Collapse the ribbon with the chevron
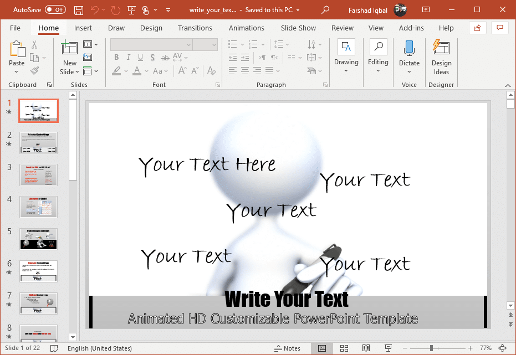 (508, 85)
